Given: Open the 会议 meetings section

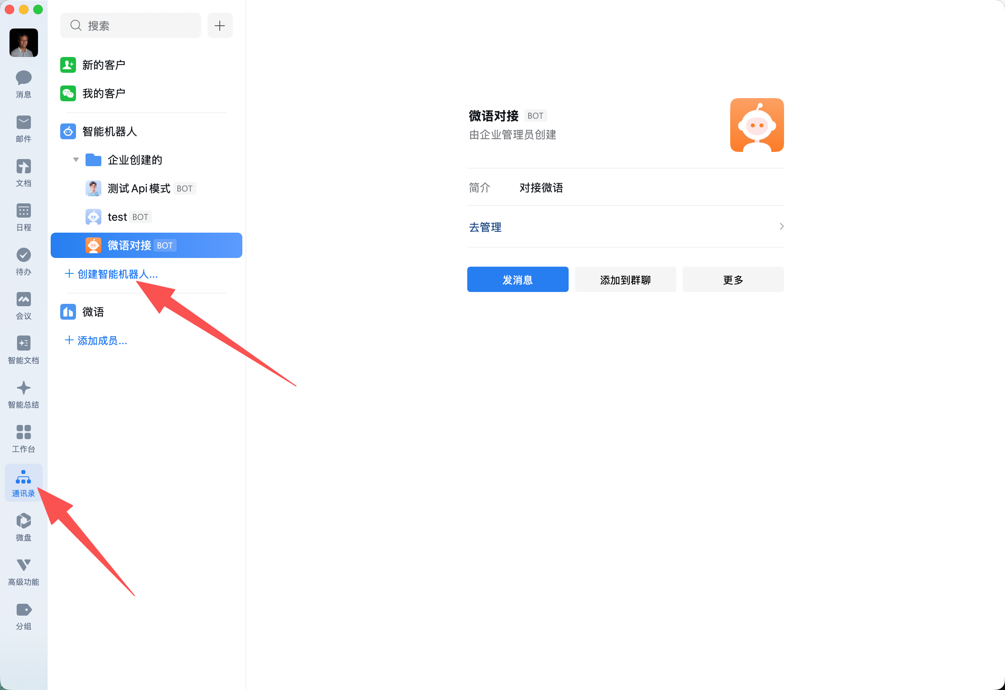Looking at the screenshot, I should coord(23,306).
